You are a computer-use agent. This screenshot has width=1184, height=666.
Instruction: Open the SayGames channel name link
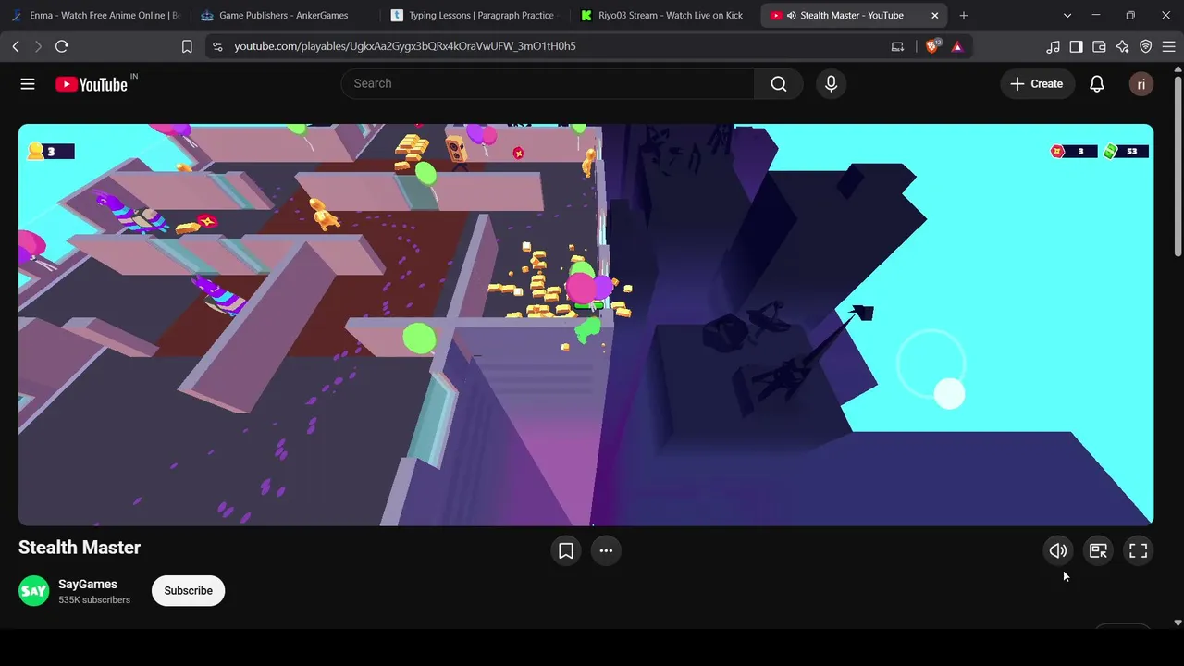pos(88,585)
